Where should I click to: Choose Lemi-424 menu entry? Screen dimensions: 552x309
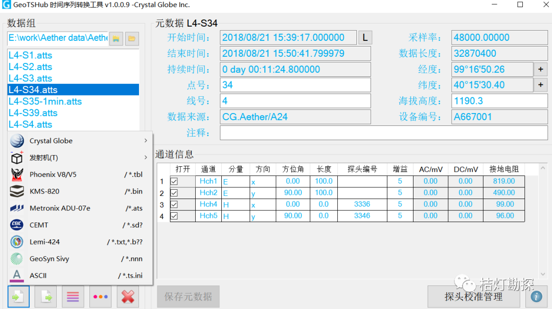pyautogui.click(x=80, y=241)
